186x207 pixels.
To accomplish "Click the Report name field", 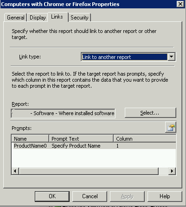I will (63, 113).
